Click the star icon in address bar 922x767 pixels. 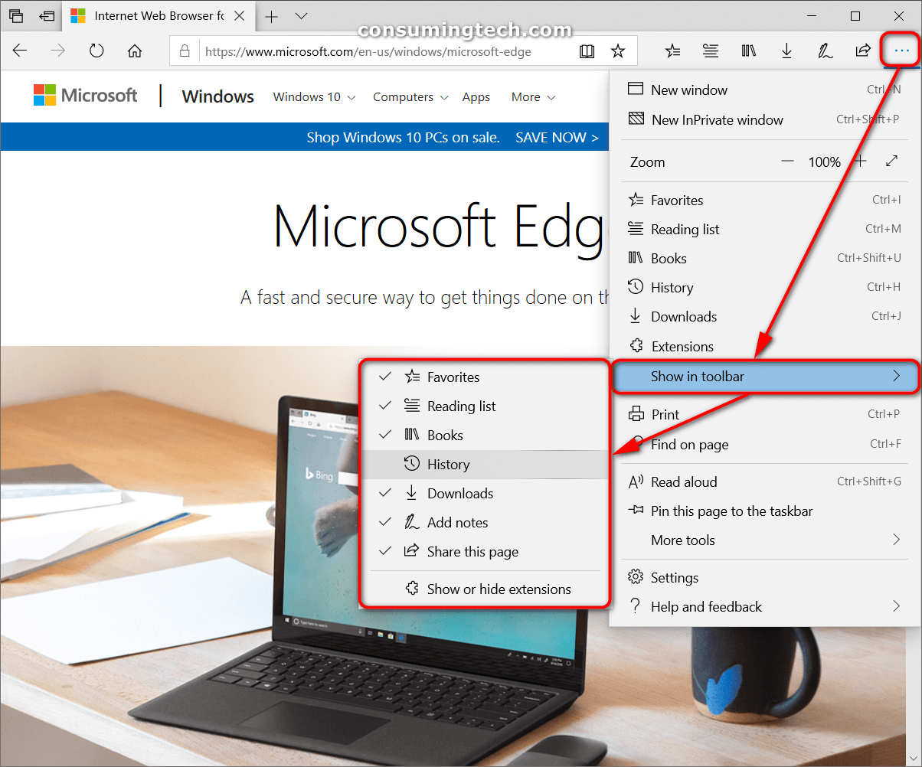(x=618, y=51)
